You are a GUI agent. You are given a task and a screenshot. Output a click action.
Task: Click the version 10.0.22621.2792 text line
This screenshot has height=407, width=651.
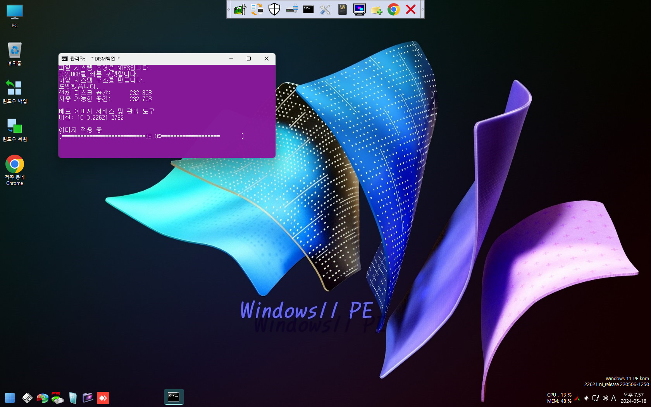(x=91, y=117)
